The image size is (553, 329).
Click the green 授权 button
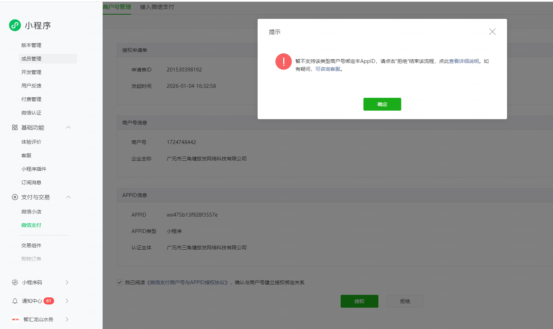tap(360, 301)
